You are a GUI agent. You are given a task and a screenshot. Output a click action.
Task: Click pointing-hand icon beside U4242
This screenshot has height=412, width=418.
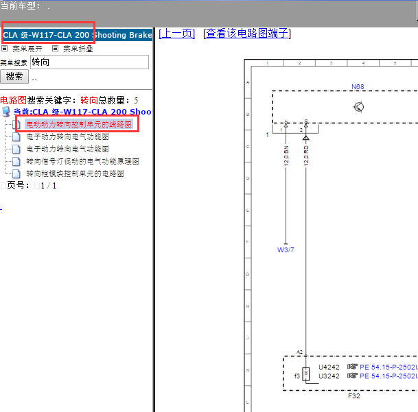pyautogui.click(x=352, y=367)
